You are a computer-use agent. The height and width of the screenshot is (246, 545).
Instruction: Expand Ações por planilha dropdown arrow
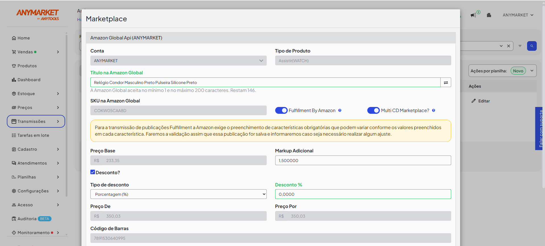(532, 71)
